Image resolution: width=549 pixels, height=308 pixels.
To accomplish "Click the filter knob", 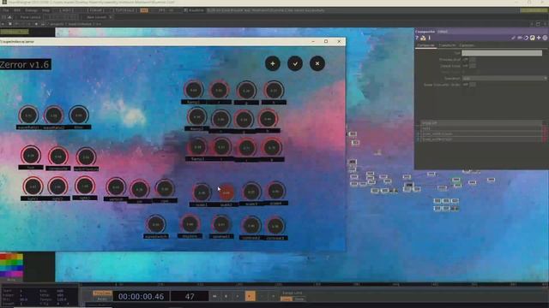I will click(x=78, y=115).
